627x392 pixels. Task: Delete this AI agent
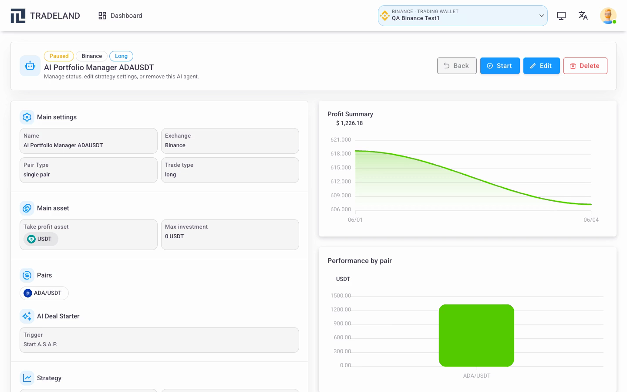click(x=585, y=66)
